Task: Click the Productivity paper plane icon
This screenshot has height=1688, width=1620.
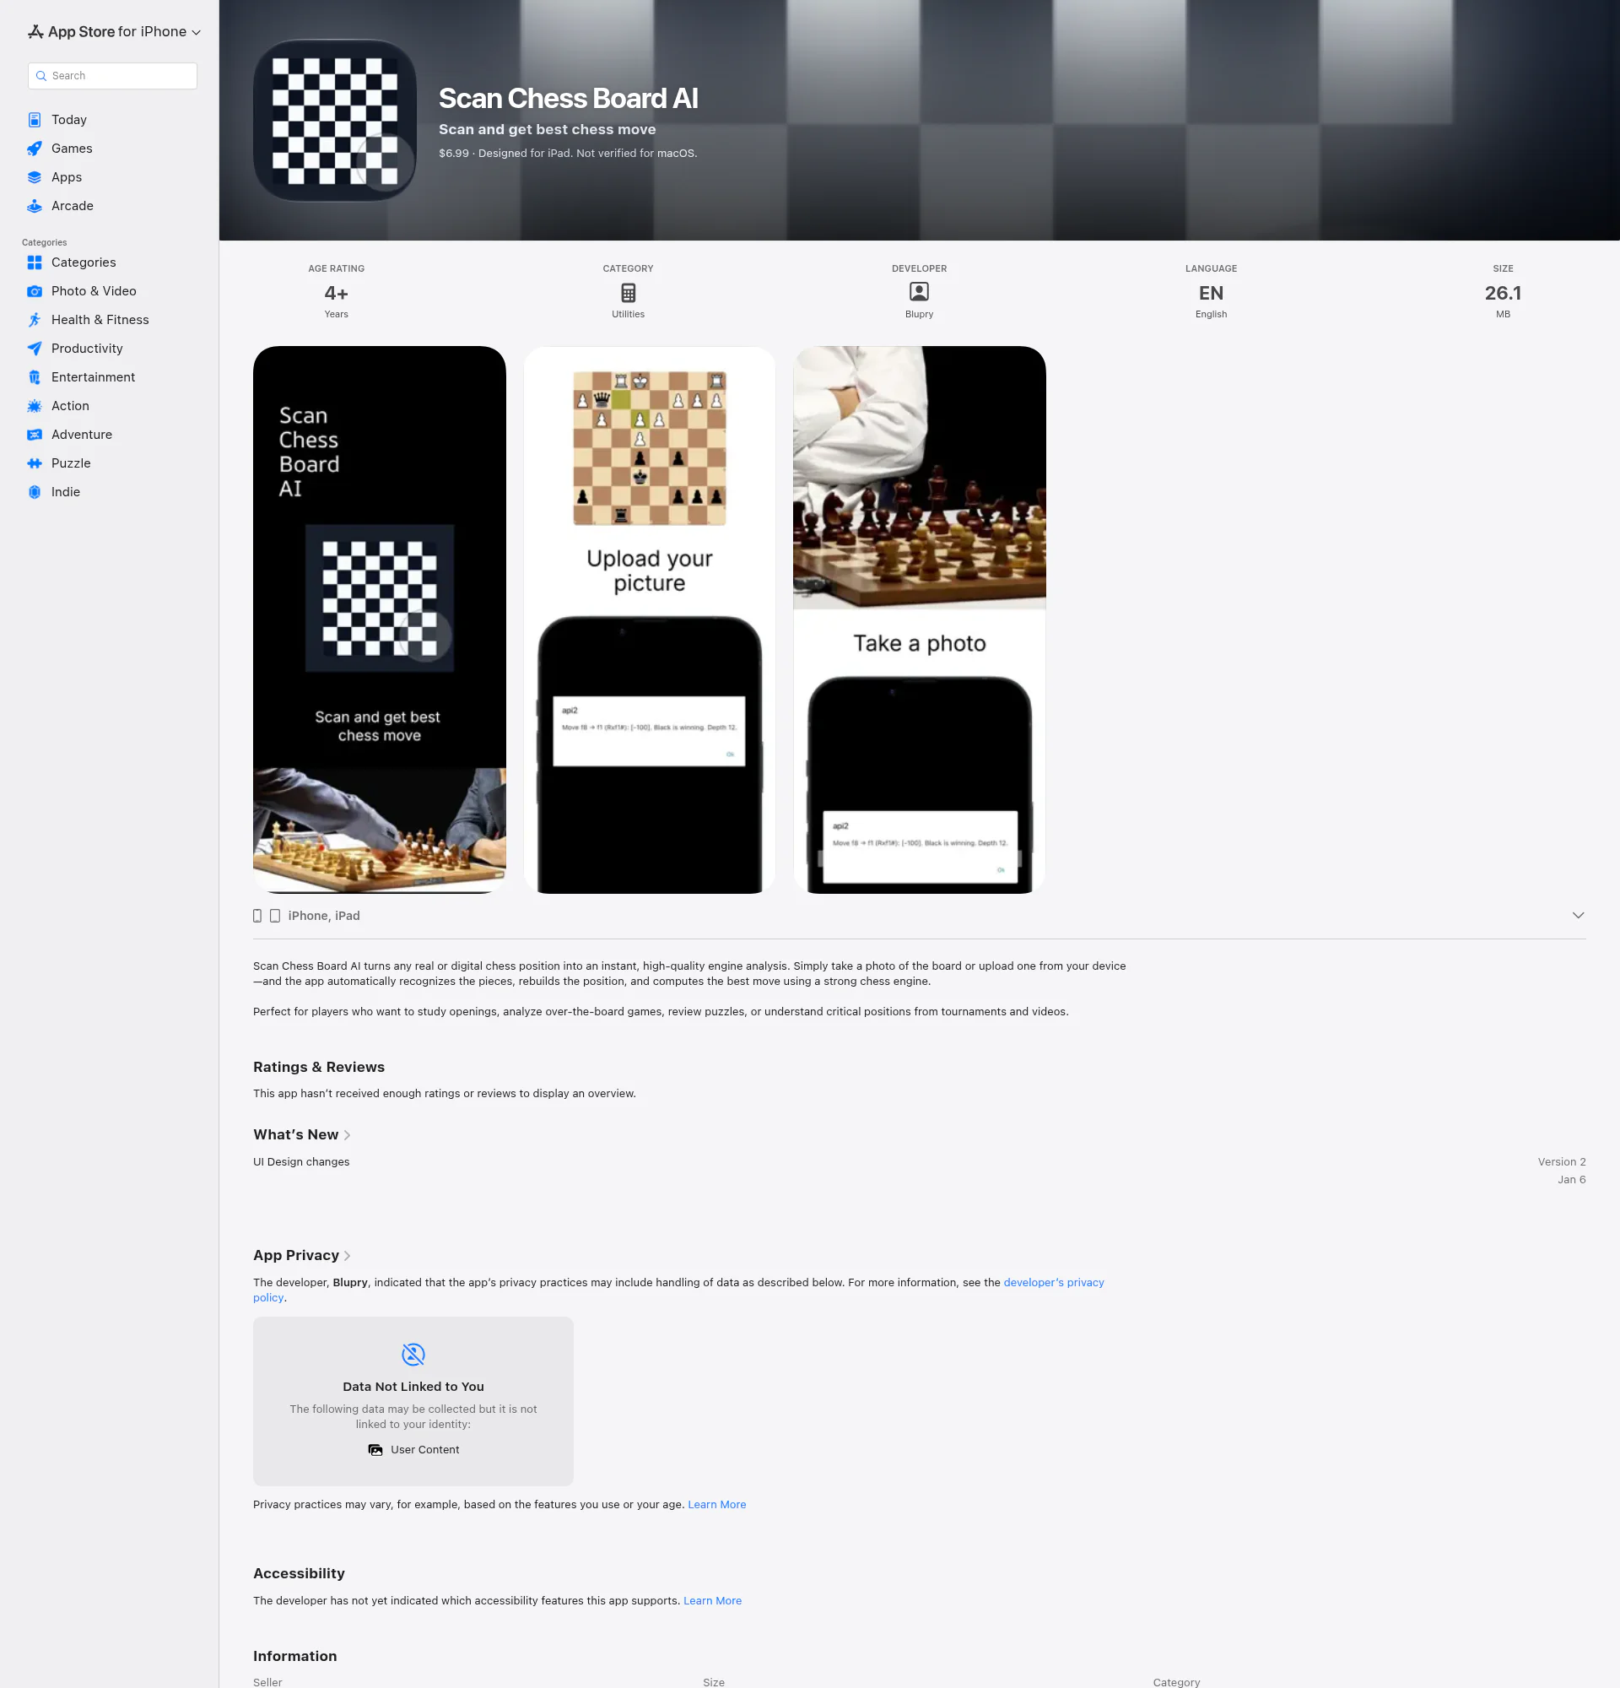Action: pyautogui.click(x=35, y=349)
